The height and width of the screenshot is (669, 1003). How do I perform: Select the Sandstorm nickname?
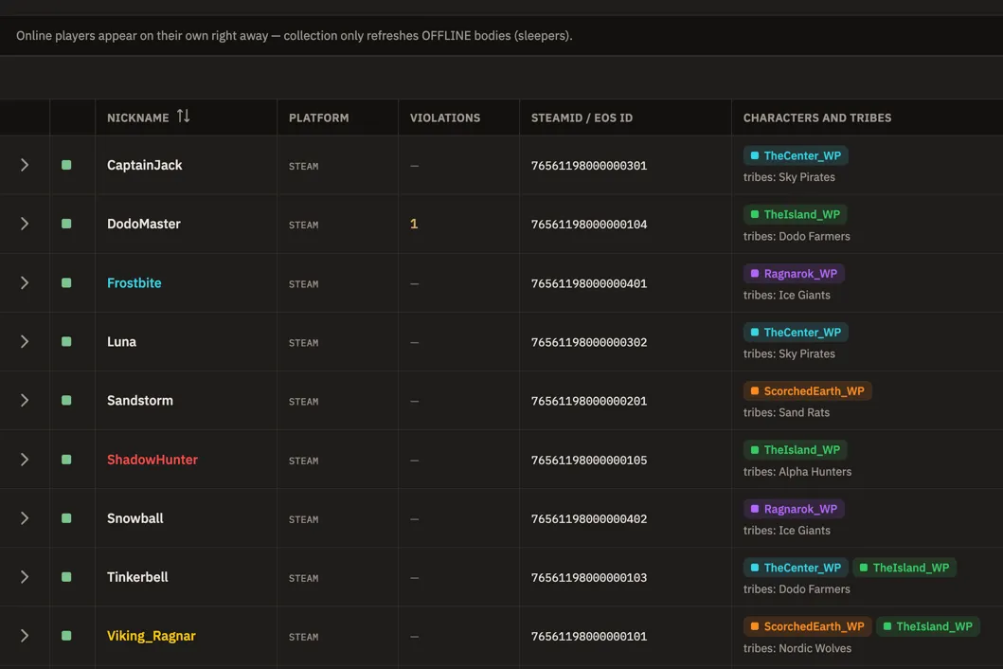tap(140, 401)
